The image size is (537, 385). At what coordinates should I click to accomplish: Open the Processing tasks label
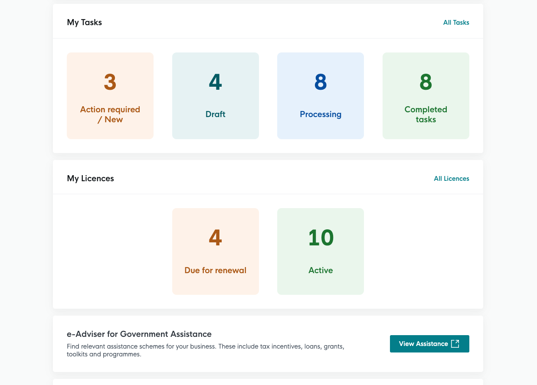point(321,114)
